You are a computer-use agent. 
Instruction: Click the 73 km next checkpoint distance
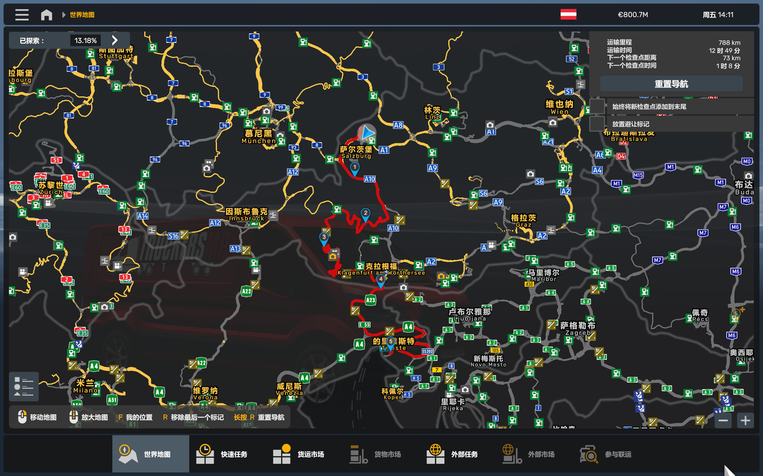731,58
